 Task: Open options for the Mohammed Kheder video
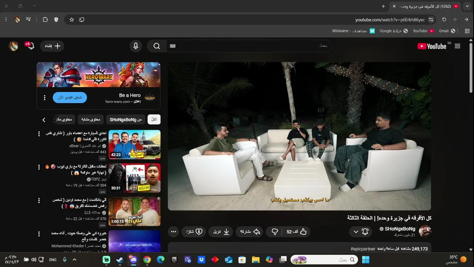(x=39, y=234)
